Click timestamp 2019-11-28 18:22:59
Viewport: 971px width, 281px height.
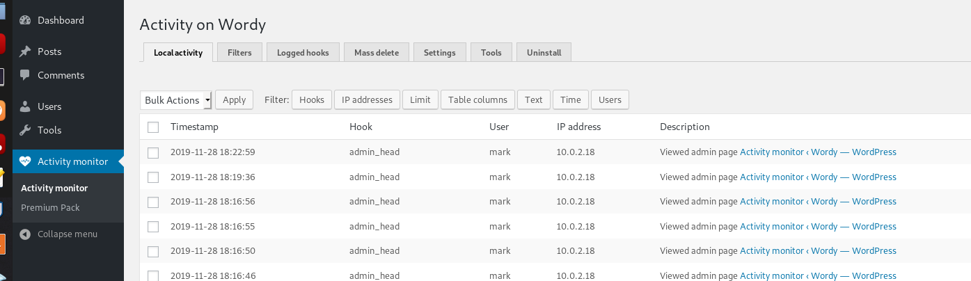click(x=213, y=152)
